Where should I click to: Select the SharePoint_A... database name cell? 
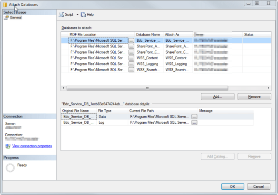coord(149,46)
